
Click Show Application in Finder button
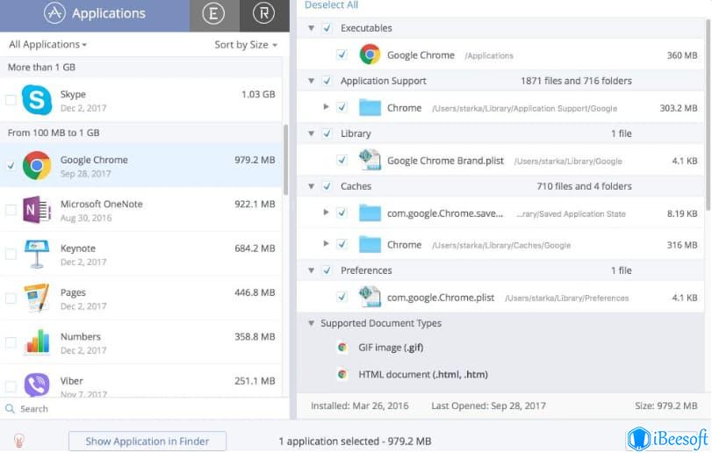(x=147, y=442)
